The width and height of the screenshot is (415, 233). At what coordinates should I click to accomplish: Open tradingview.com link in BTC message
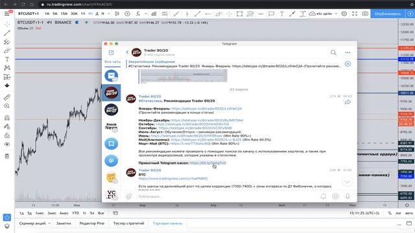pos(173,179)
